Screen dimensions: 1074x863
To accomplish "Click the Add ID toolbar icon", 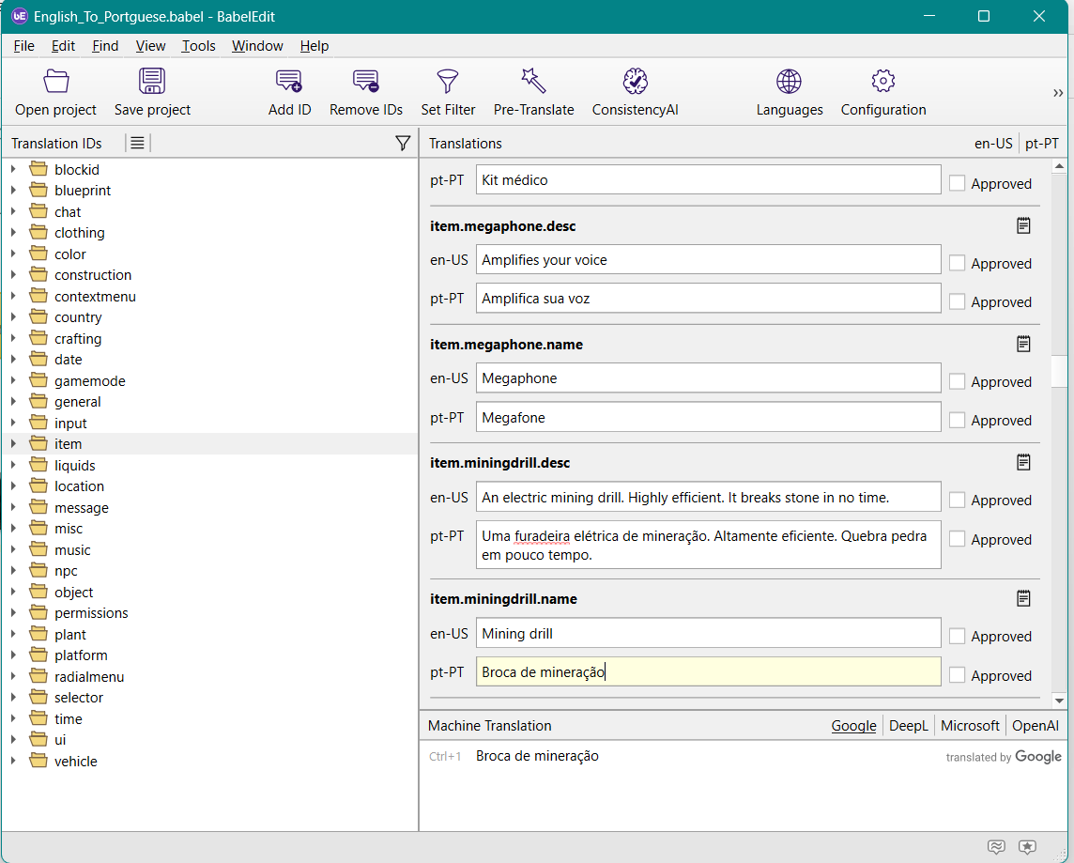I will coord(289,82).
